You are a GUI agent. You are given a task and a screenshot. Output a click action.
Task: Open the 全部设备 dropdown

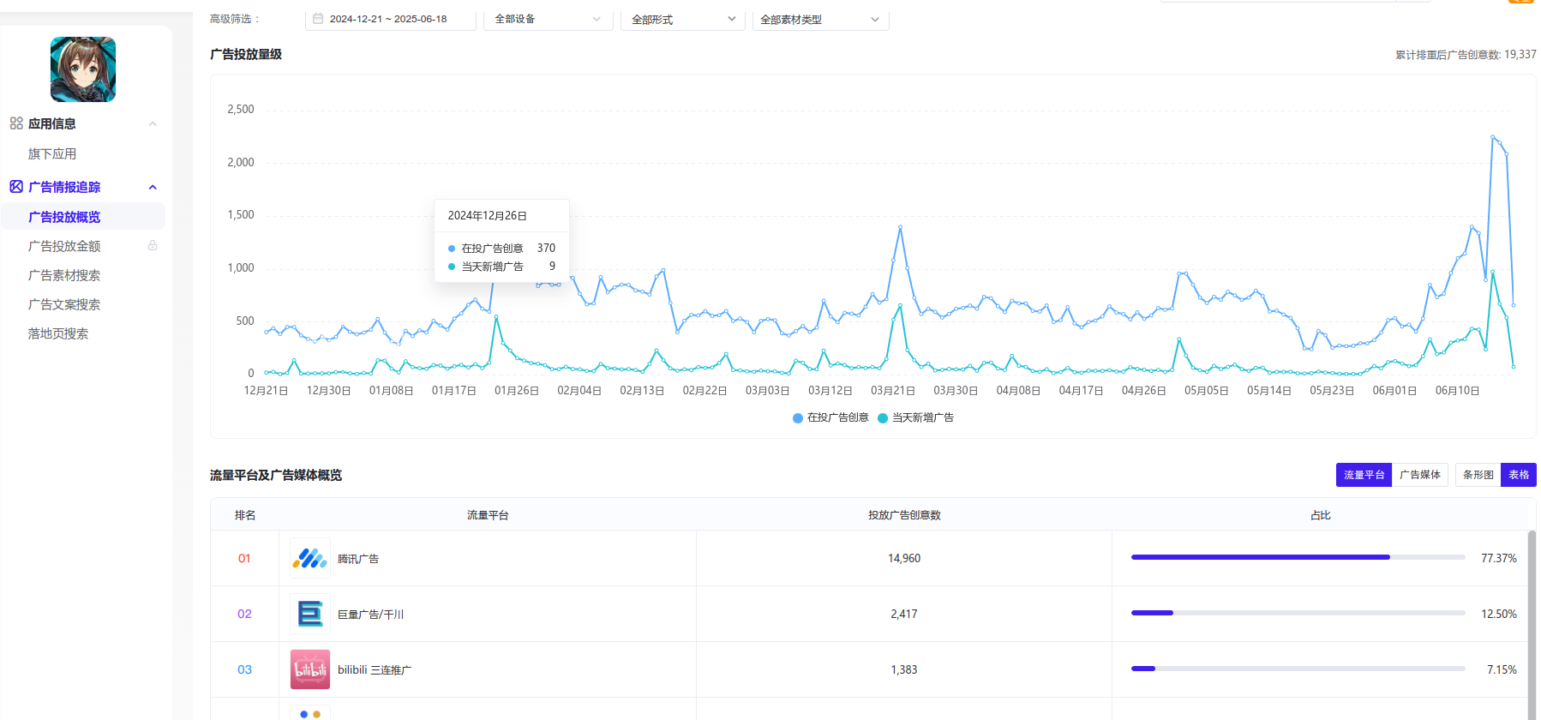(x=548, y=19)
